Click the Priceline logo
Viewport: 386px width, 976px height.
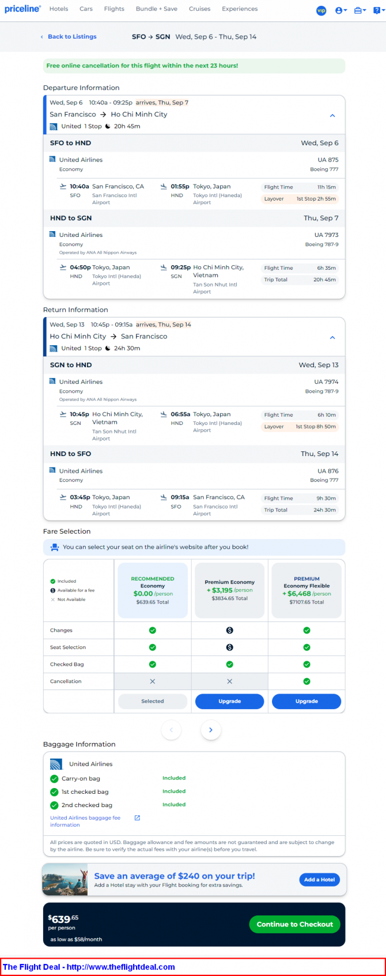coord(22,9)
